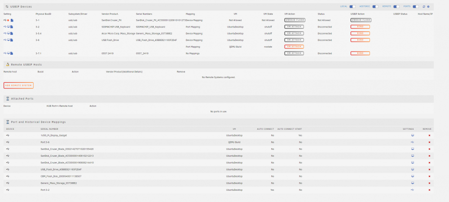
Task: Click the refresh icon in the USBIP Devices header
Action: point(424,7)
